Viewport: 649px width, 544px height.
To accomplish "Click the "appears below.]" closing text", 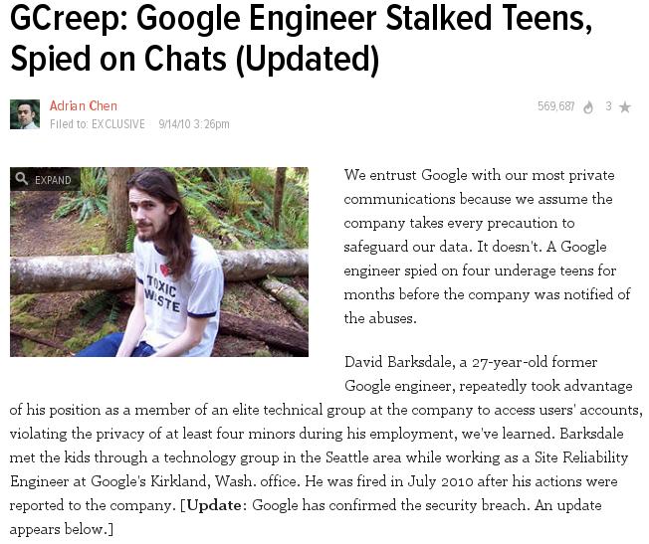I will (62, 529).
